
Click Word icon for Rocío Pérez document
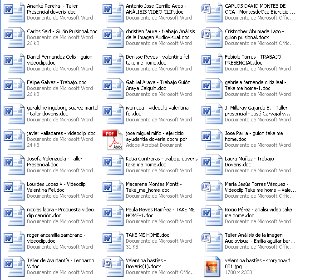[214, 216]
